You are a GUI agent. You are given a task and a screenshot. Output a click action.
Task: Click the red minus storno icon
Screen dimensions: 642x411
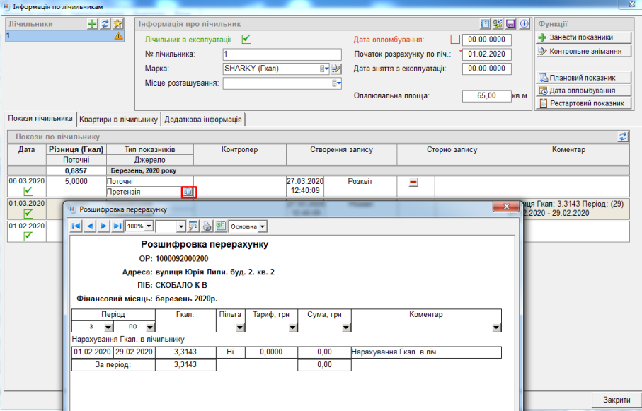414,183
